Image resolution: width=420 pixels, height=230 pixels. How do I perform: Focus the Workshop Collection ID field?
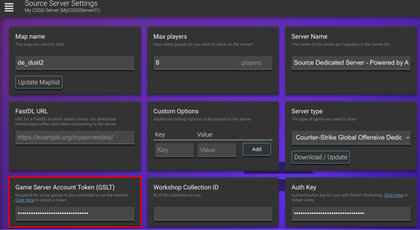[212, 213]
